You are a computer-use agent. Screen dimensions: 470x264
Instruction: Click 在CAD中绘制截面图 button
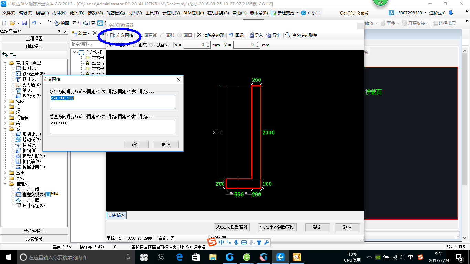point(277,227)
